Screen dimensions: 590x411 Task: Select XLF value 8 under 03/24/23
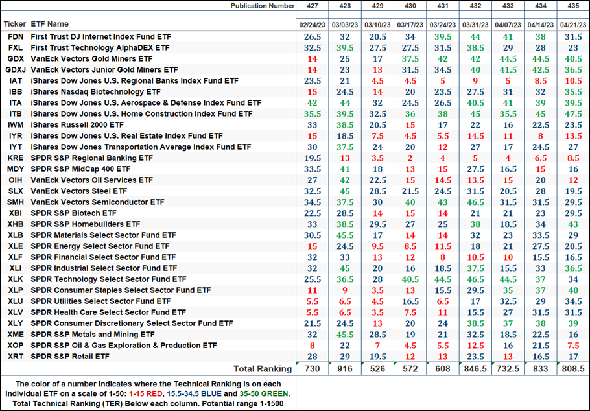coord(442,257)
